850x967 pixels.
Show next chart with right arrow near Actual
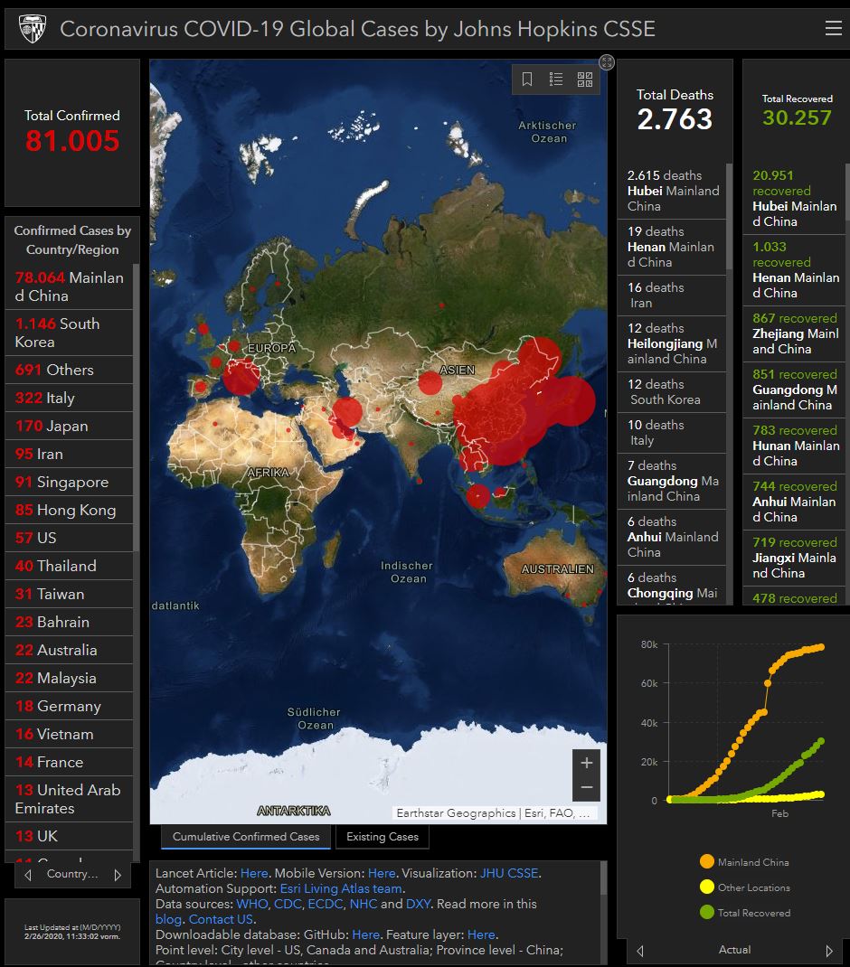tap(829, 951)
